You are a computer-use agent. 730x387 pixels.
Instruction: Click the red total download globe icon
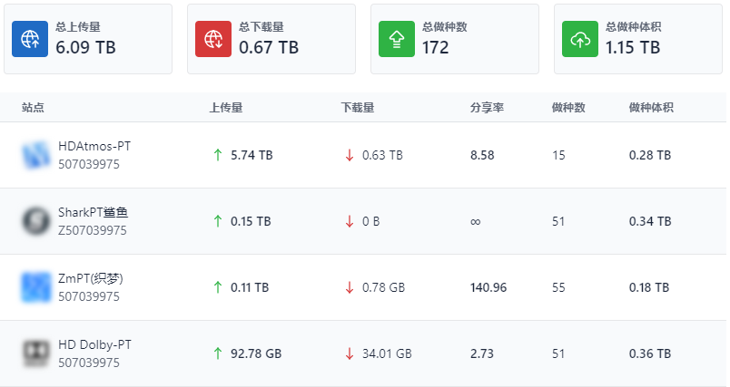[x=213, y=39]
